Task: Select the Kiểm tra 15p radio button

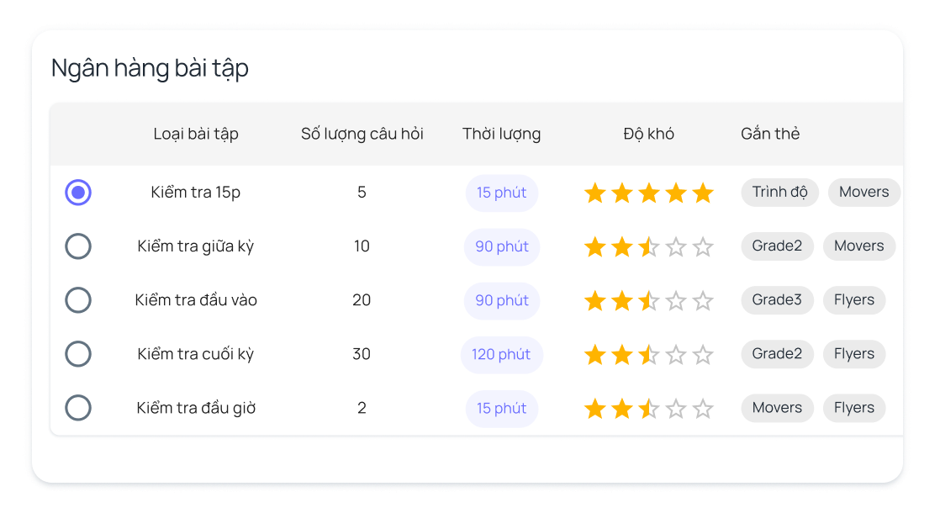Action: coord(78,193)
